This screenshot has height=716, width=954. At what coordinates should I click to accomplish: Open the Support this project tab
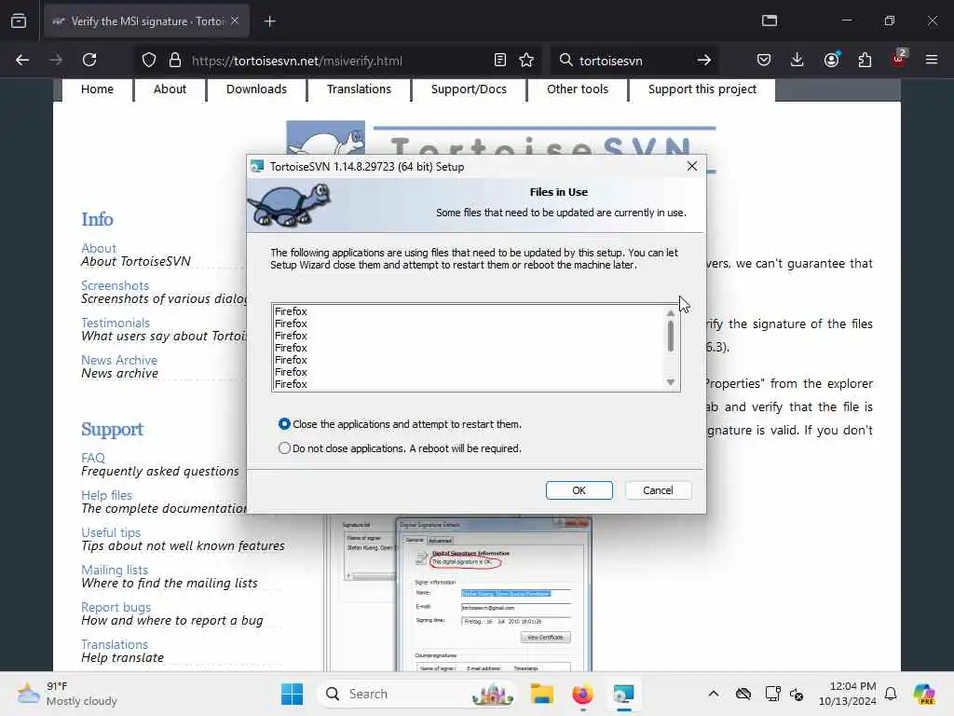click(x=702, y=89)
